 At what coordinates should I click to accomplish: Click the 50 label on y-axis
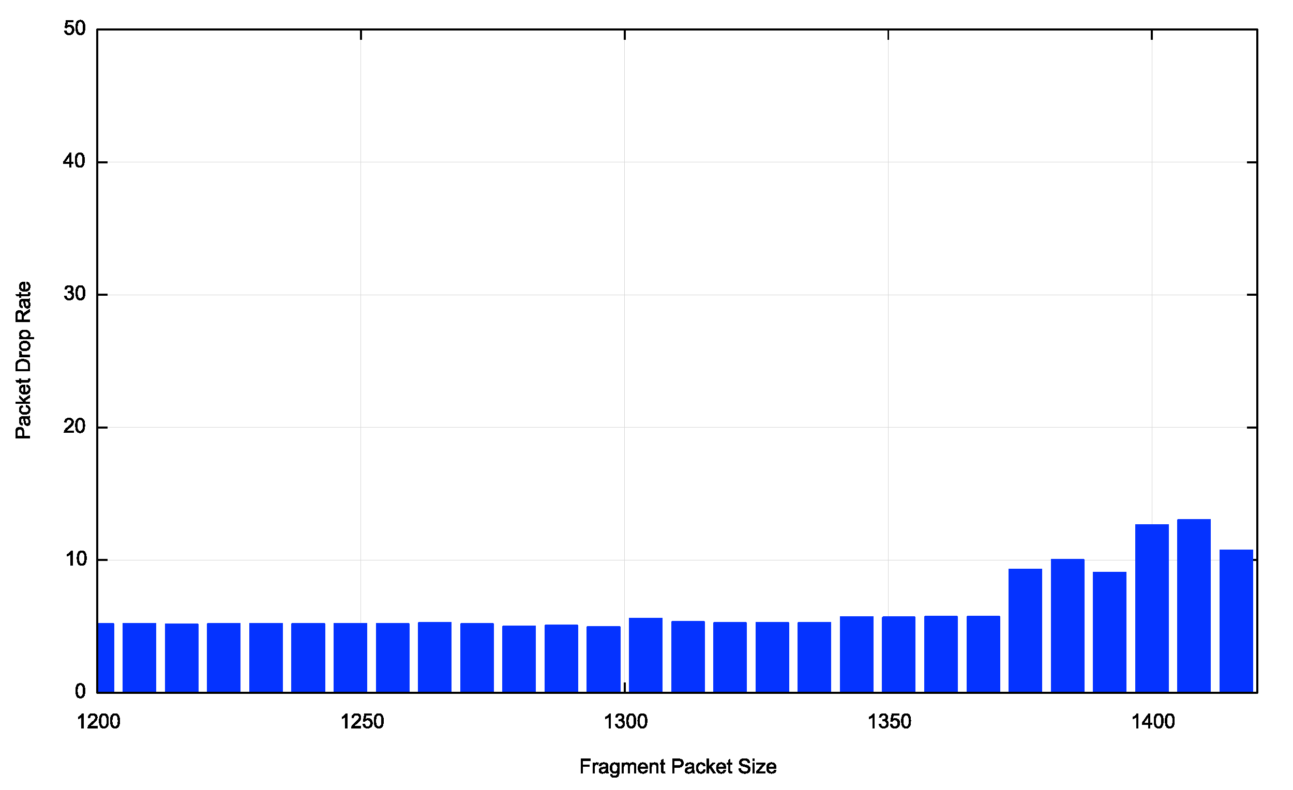click(x=74, y=28)
